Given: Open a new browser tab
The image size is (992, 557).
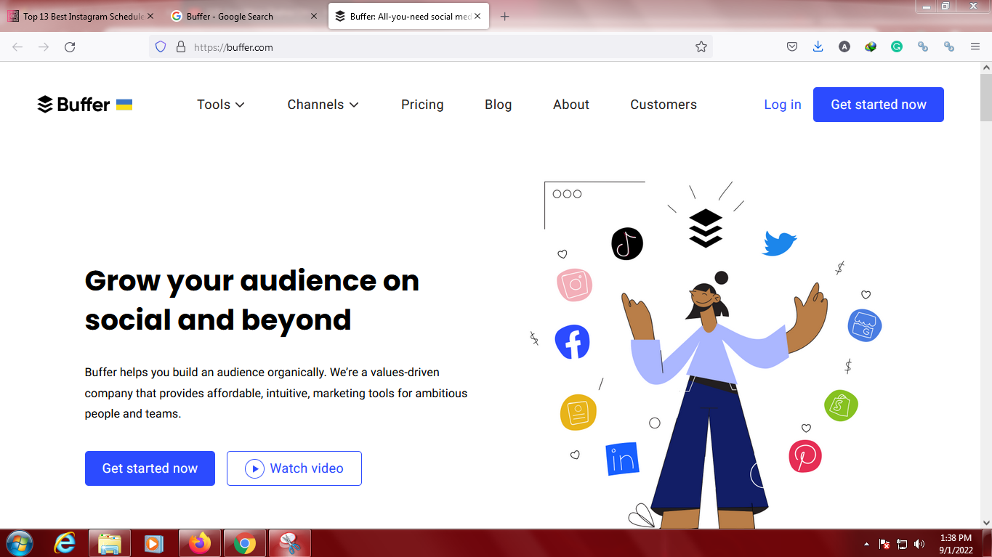Looking at the screenshot, I should [x=505, y=16].
